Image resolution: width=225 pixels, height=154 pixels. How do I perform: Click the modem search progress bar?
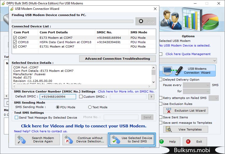coord(72,21)
